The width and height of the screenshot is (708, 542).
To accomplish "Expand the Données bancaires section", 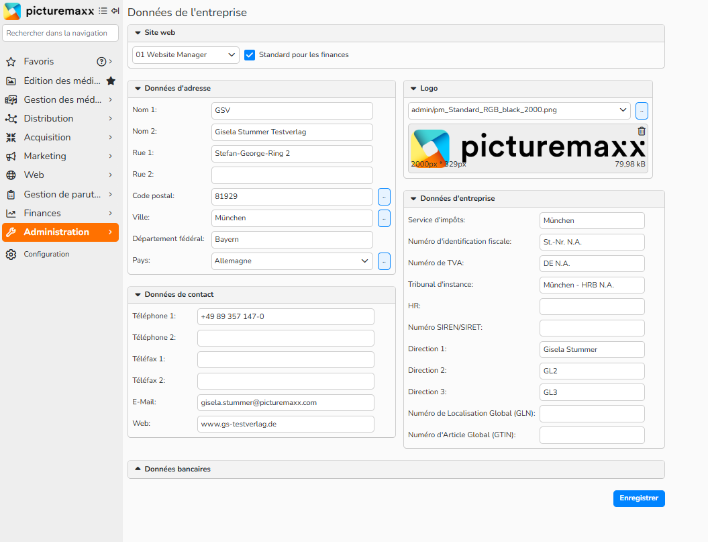I will (138, 469).
